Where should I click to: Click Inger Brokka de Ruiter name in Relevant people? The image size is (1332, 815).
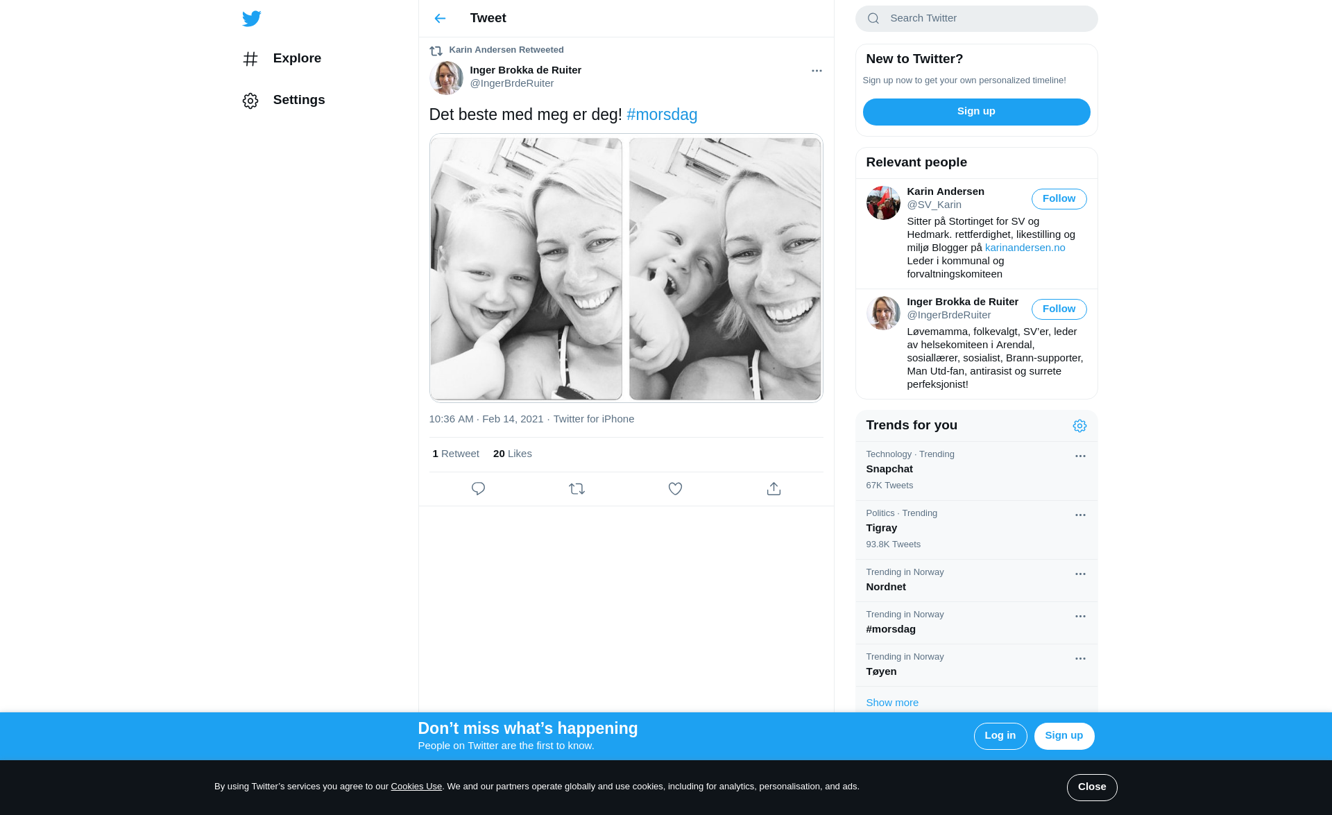(x=962, y=302)
